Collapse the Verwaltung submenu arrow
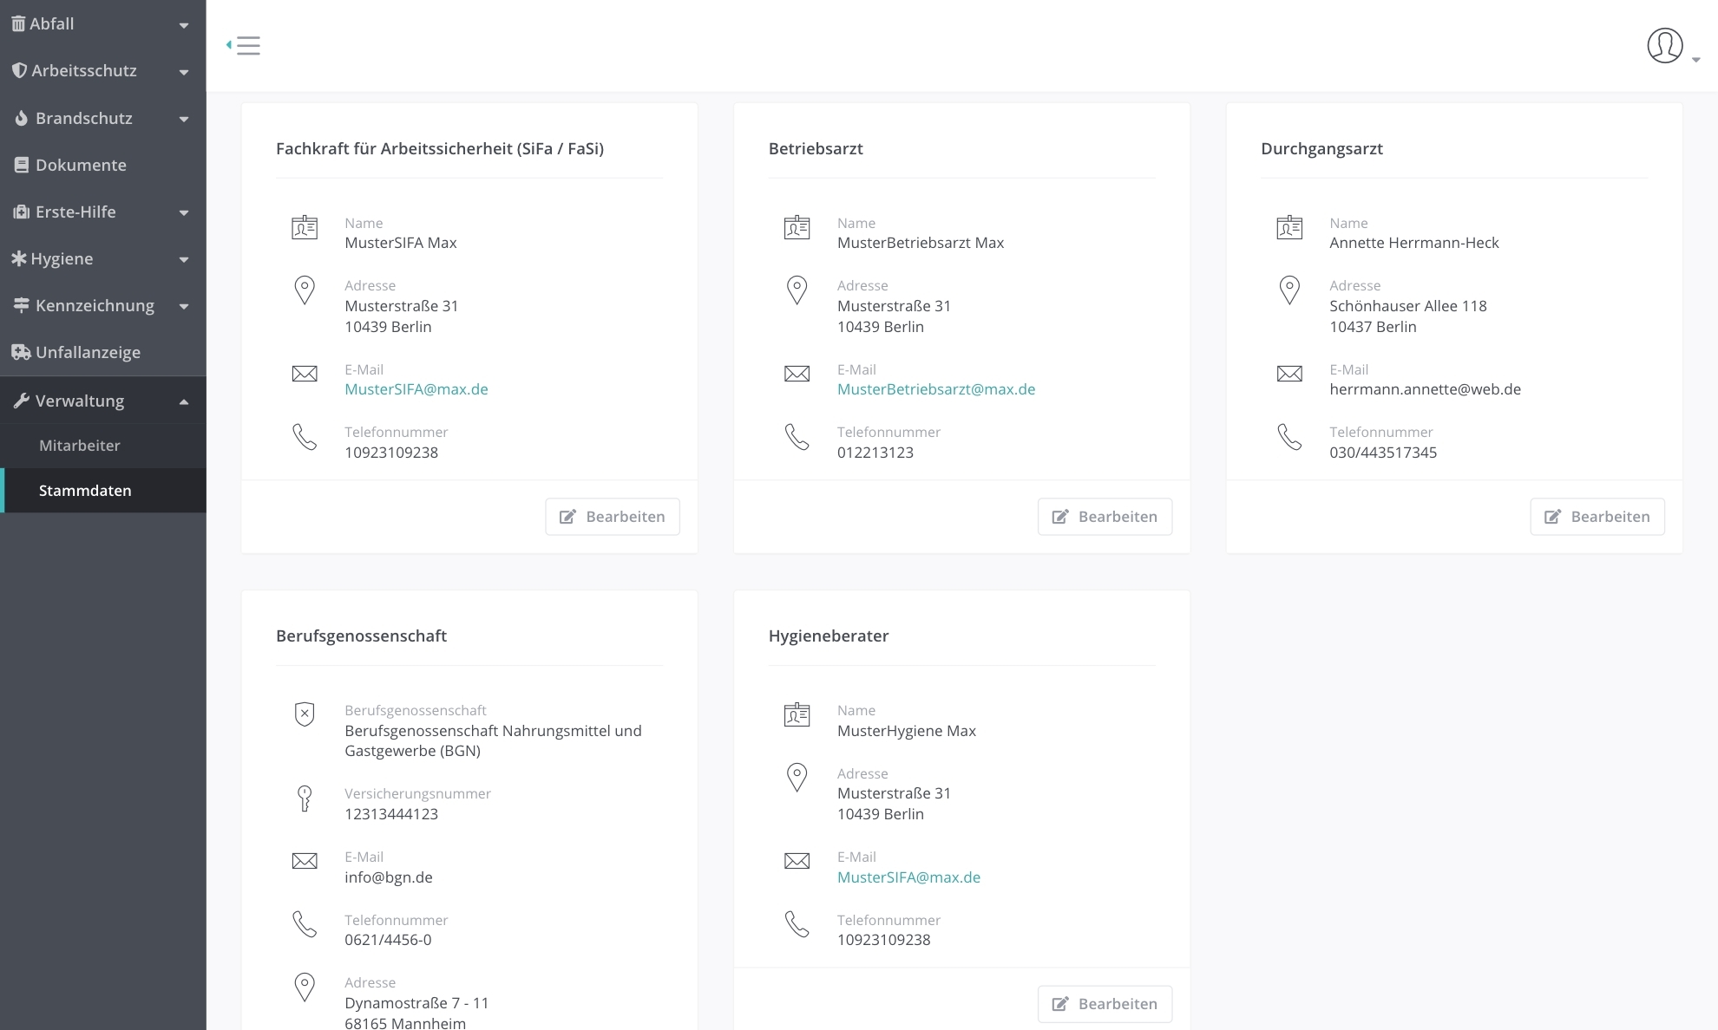1718x1030 pixels. click(x=184, y=401)
